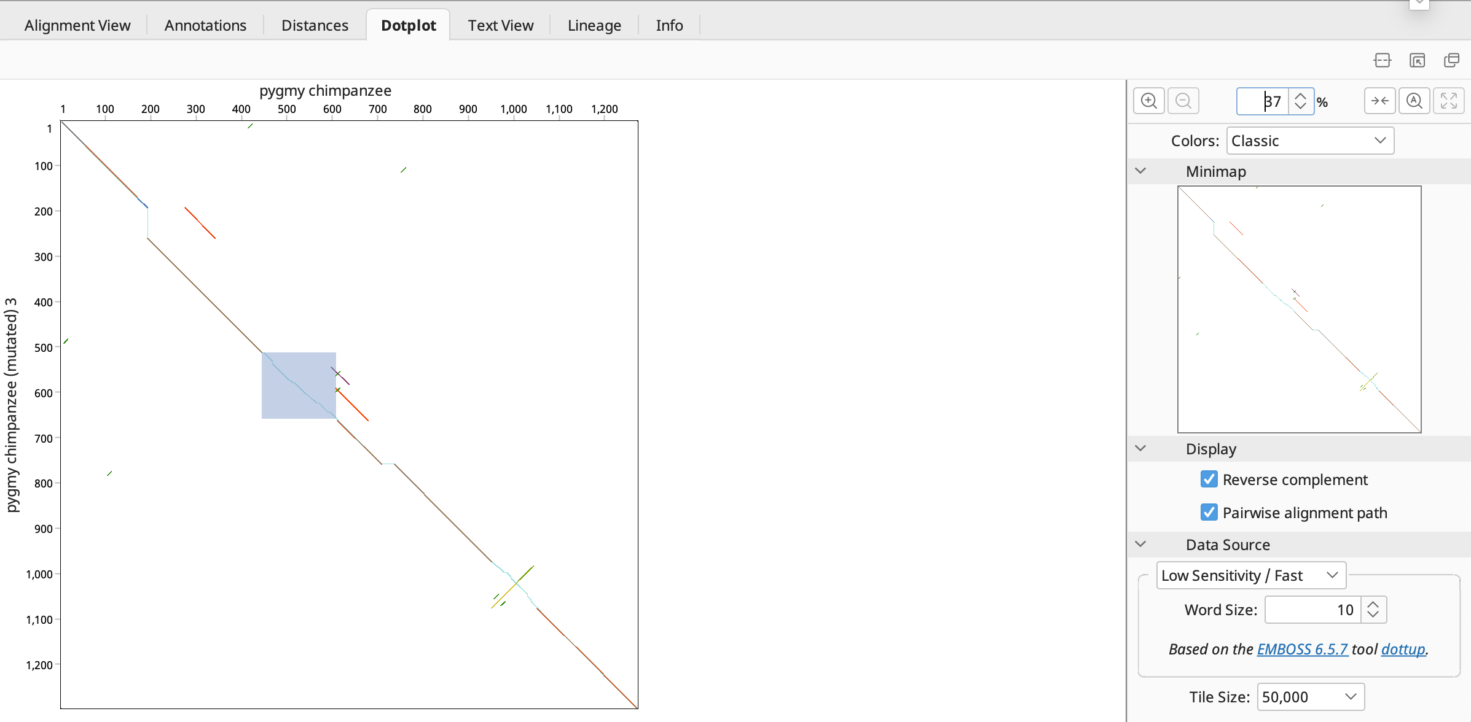Screen dimensions: 1471x722
Task: Follow the dottup link
Action: click(1403, 650)
